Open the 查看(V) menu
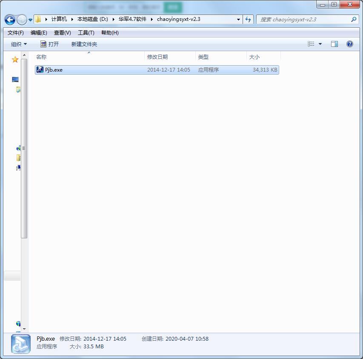Screen dimensions: 363x359 pyautogui.click(x=62, y=33)
